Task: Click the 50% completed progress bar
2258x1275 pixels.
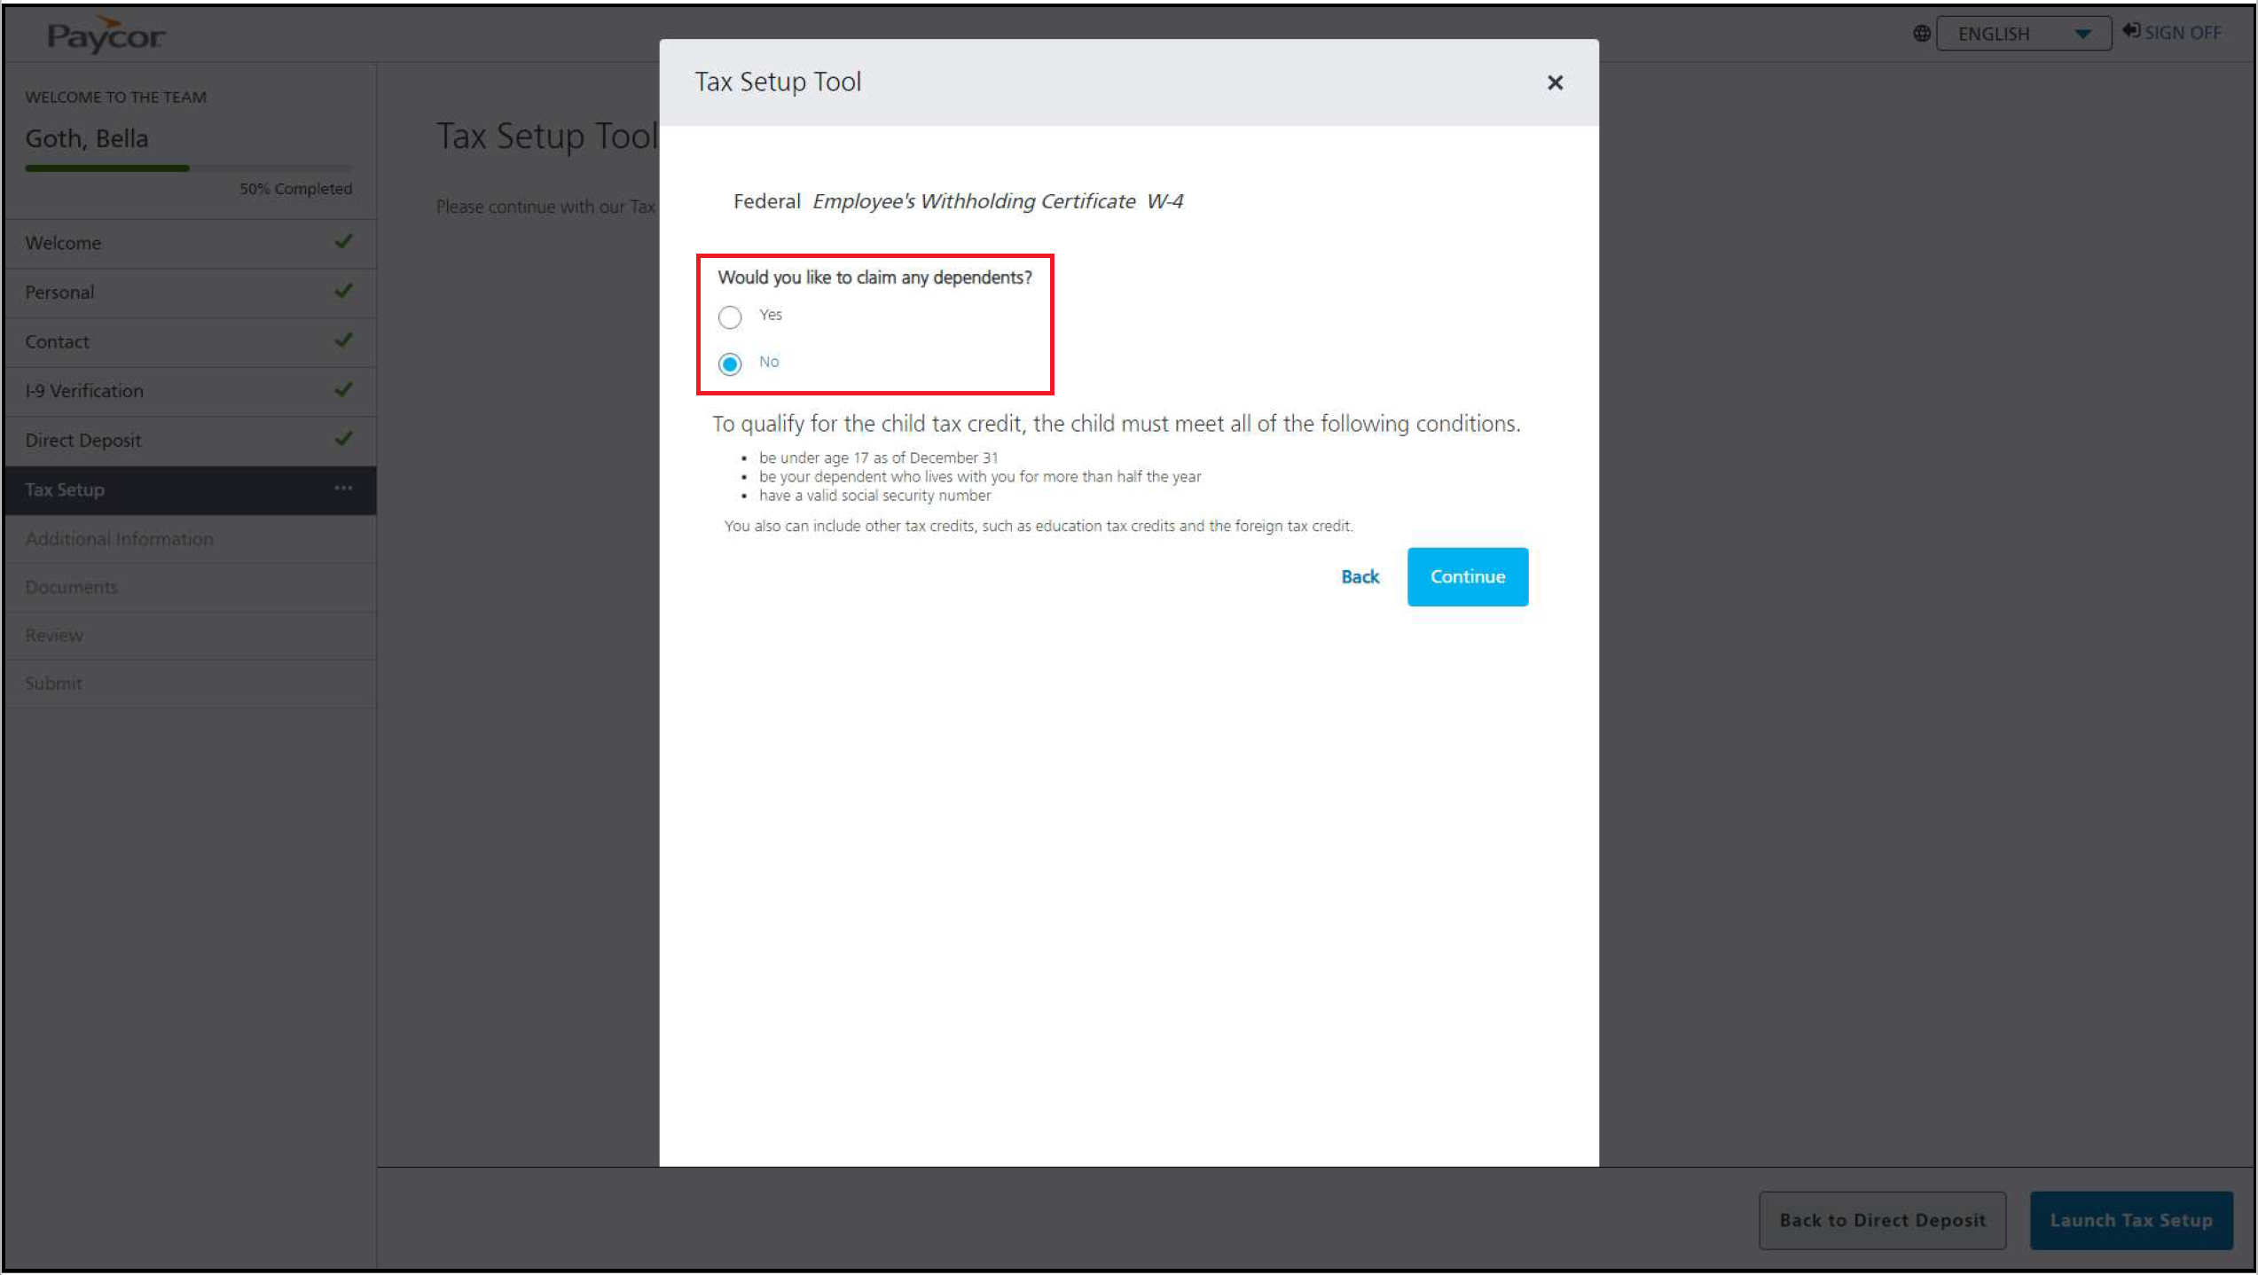Action: point(188,168)
